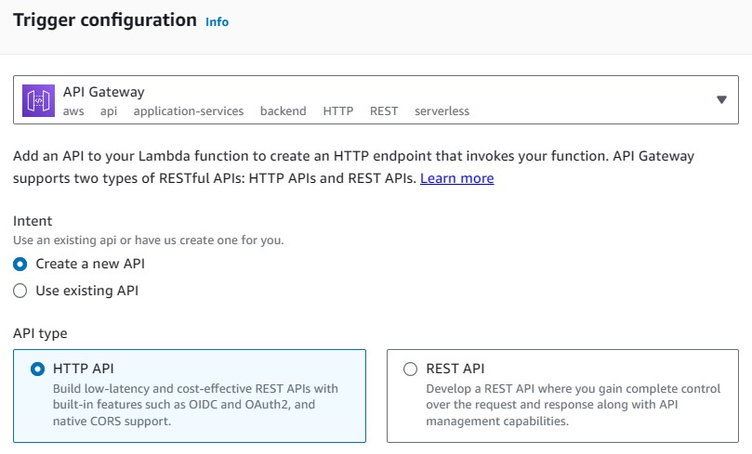Click the serverless tag in the selector

[x=442, y=111]
